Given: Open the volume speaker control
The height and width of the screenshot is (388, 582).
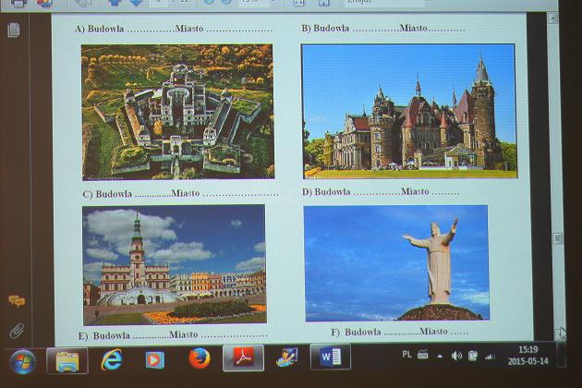Looking at the screenshot, I should [456, 355].
